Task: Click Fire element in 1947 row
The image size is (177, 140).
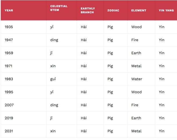Action: (x=135, y=40)
